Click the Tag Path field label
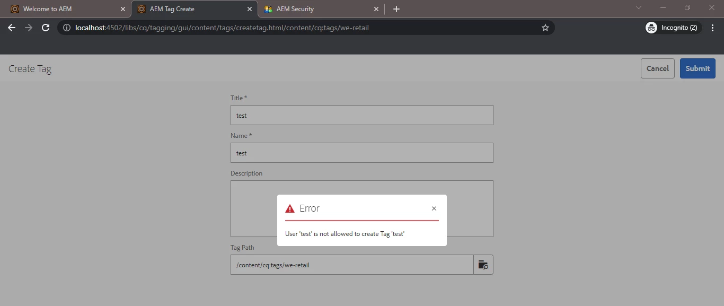 [243, 248]
